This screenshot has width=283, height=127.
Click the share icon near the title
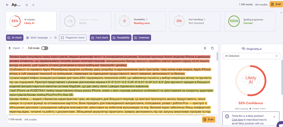(x=33, y=5)
